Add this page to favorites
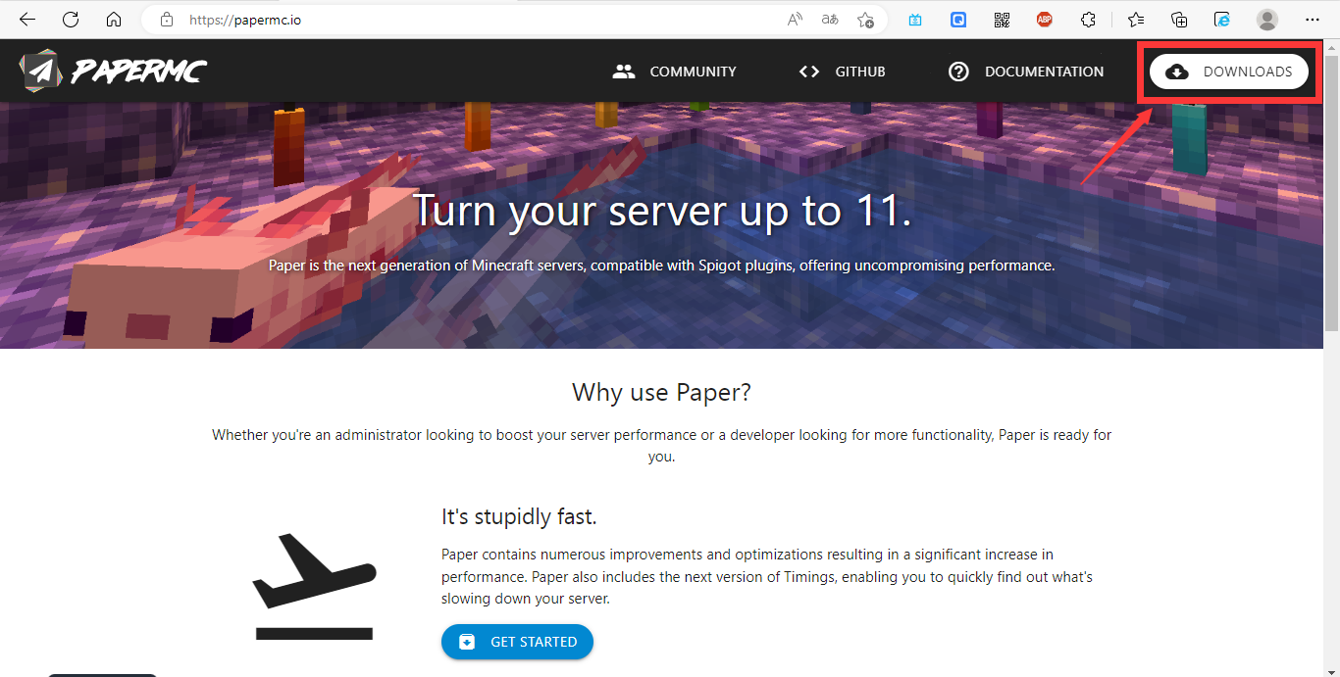The width and height of the screenshot is (1340, 677). (x=865, y=20)
